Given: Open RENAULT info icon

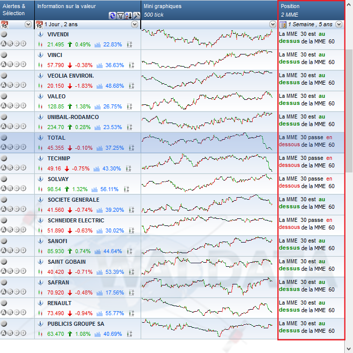Looking at the screenshot, I should click(40, 303).
